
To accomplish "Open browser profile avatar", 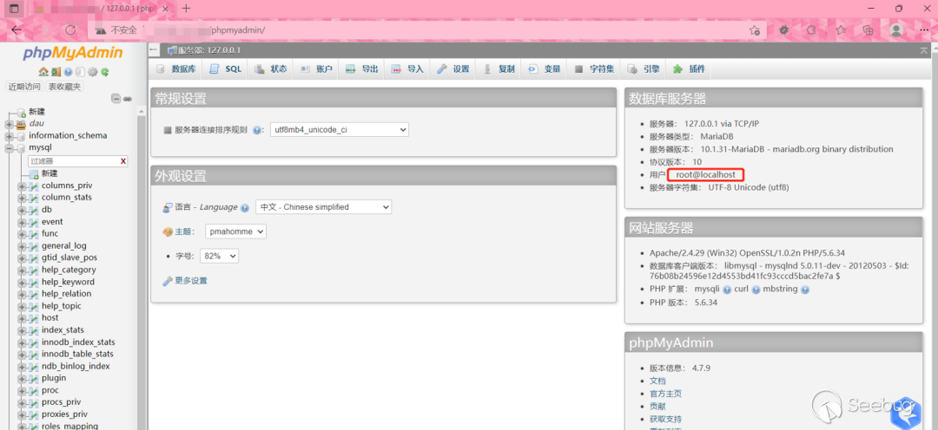I will [896, 29].
